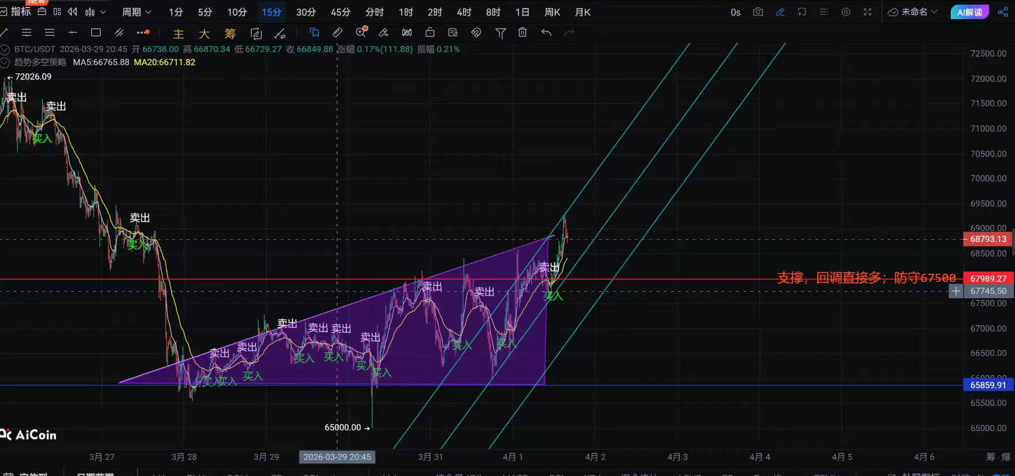The height and width of the screenshot is (476, 1015).
Task: Switch to the 10分 timeframe
Action: click(237, 12)
